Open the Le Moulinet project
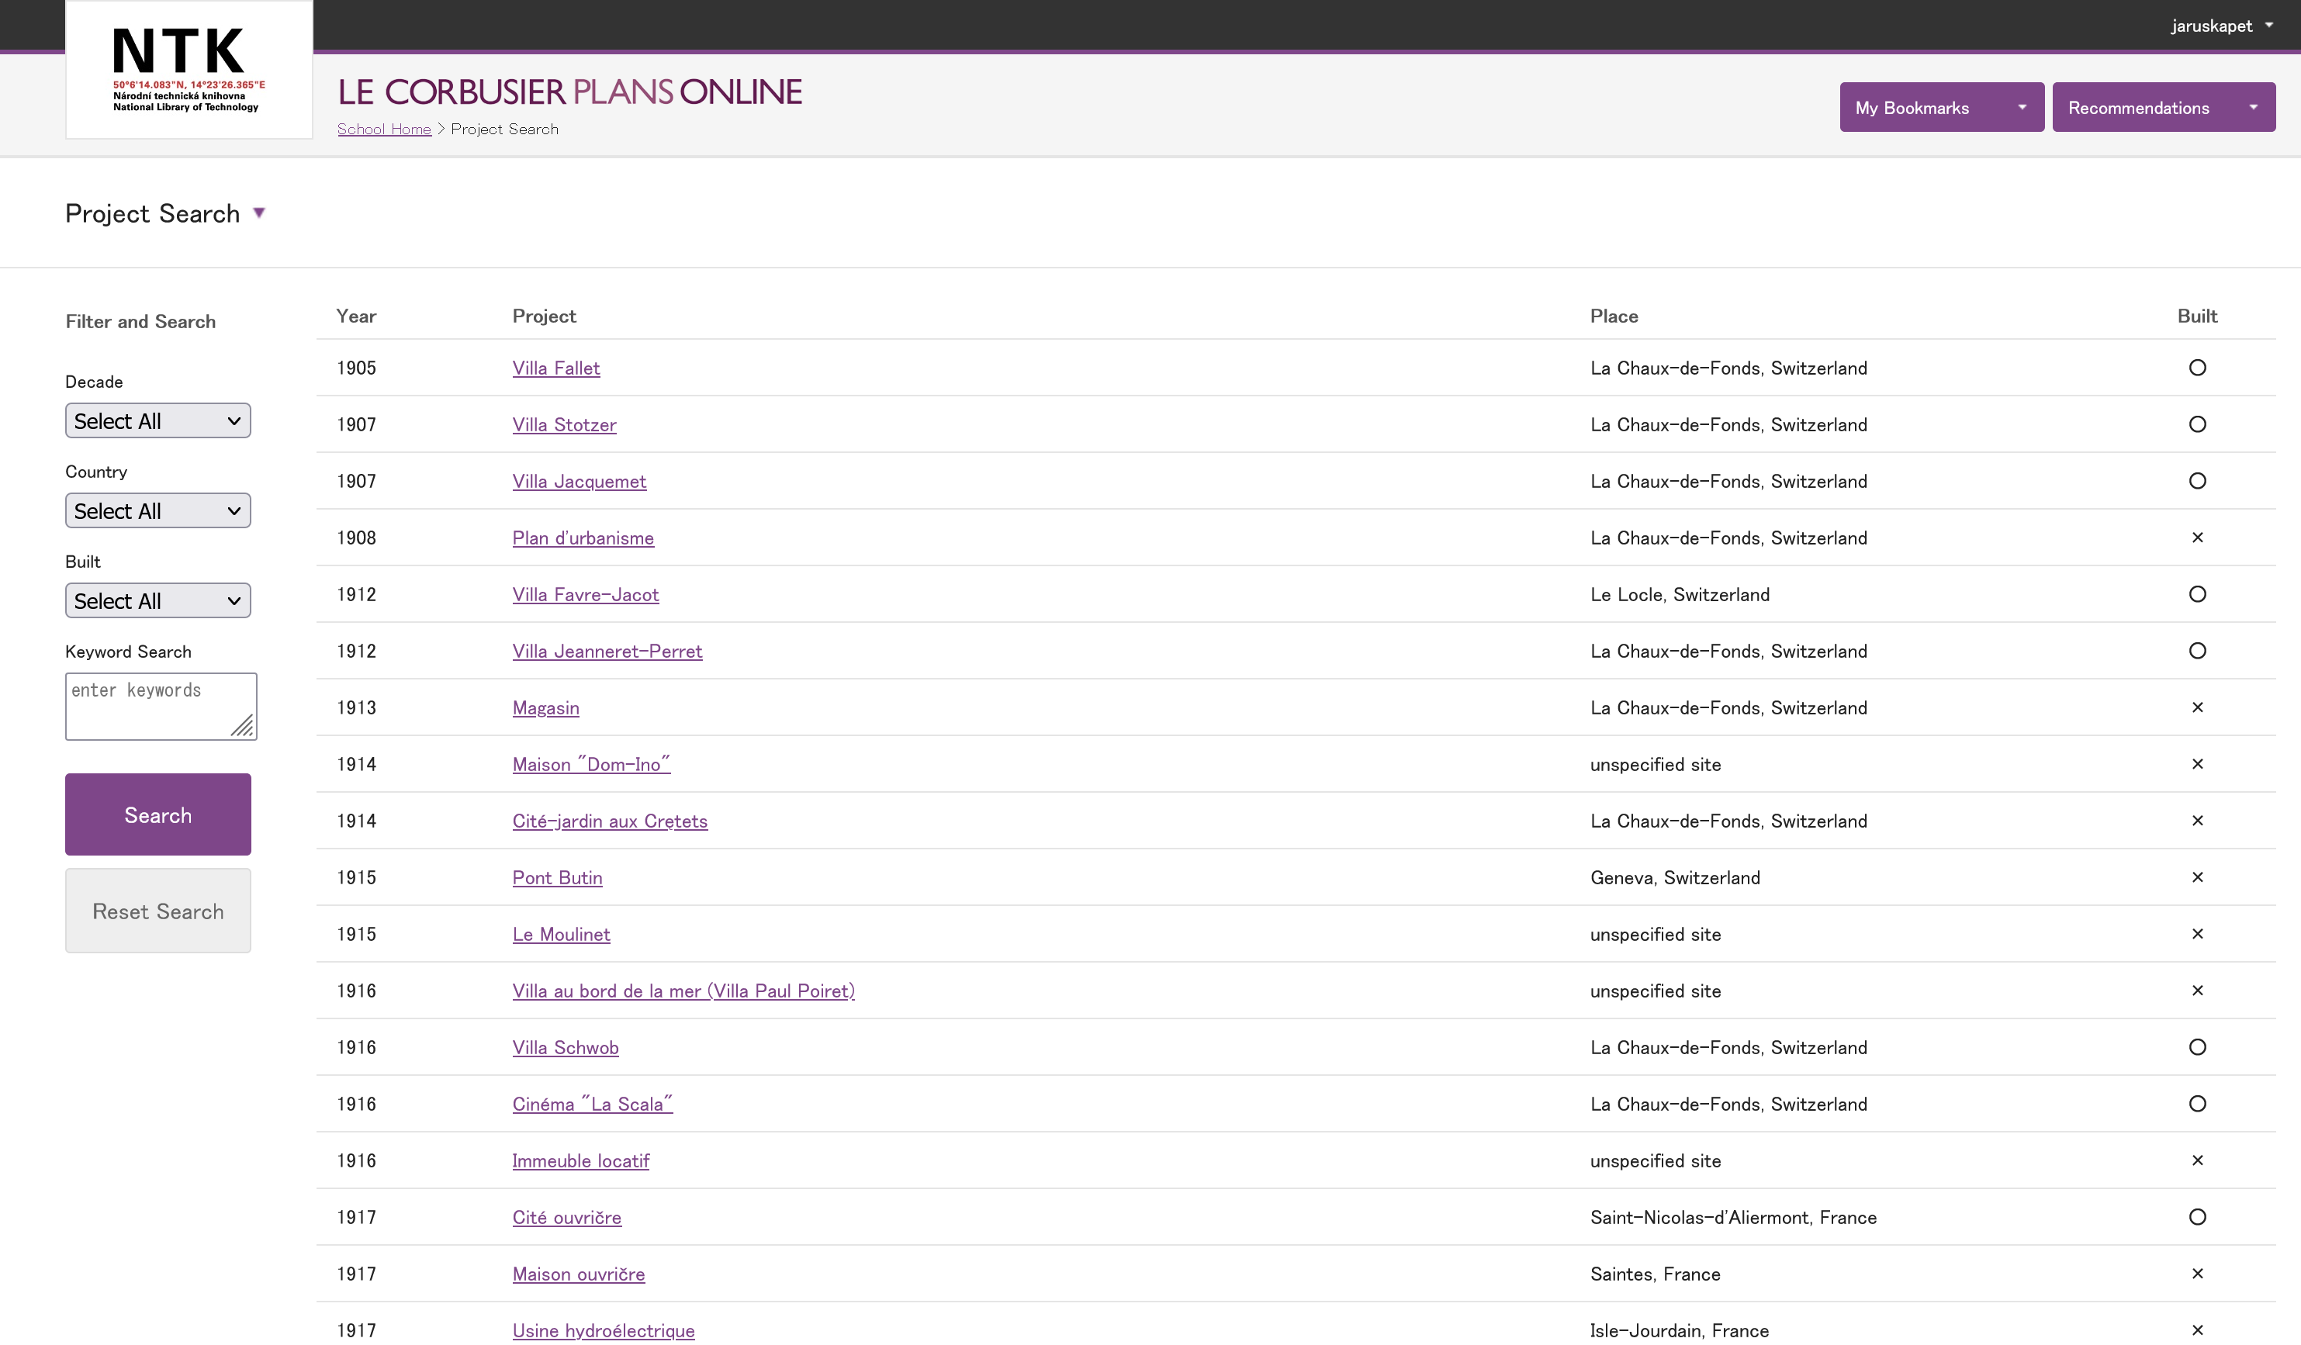2301x1345 pixels. click(x=561, y=934)
